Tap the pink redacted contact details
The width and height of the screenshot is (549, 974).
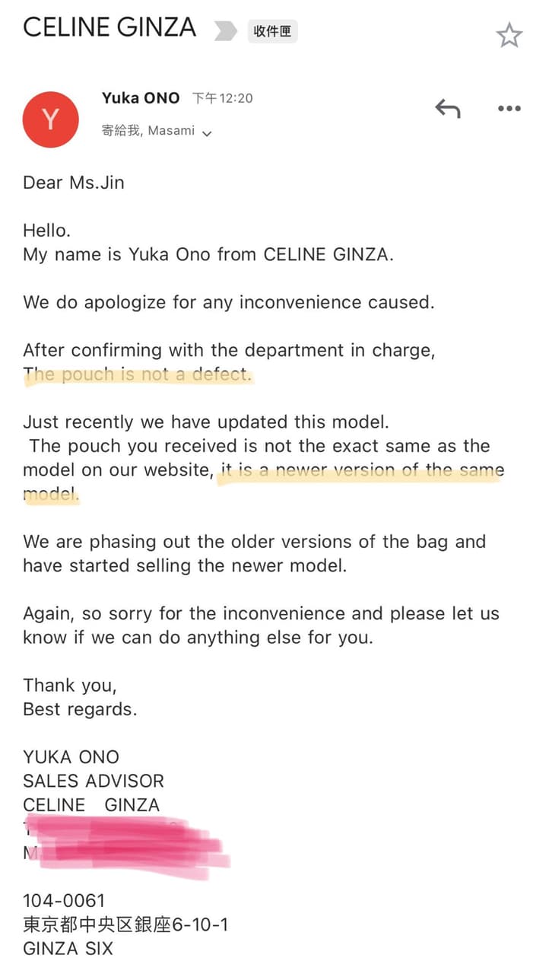125,842
